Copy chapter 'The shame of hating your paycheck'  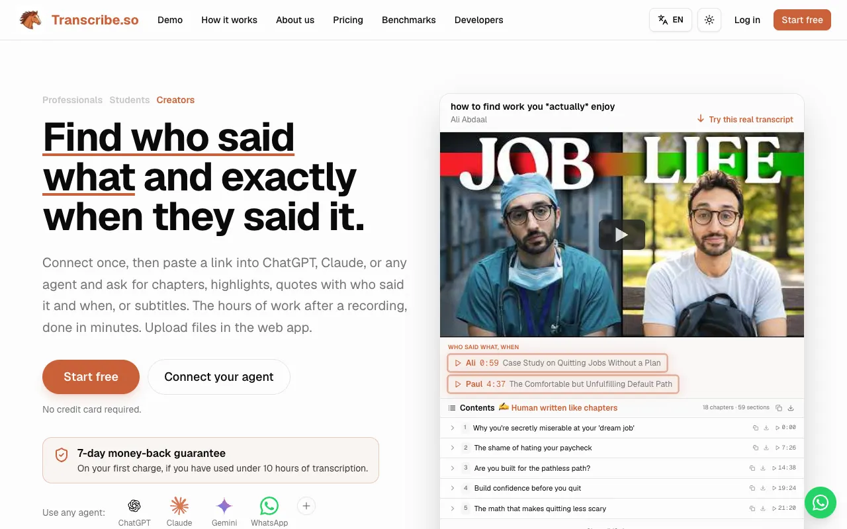click(x=755, y=448)
